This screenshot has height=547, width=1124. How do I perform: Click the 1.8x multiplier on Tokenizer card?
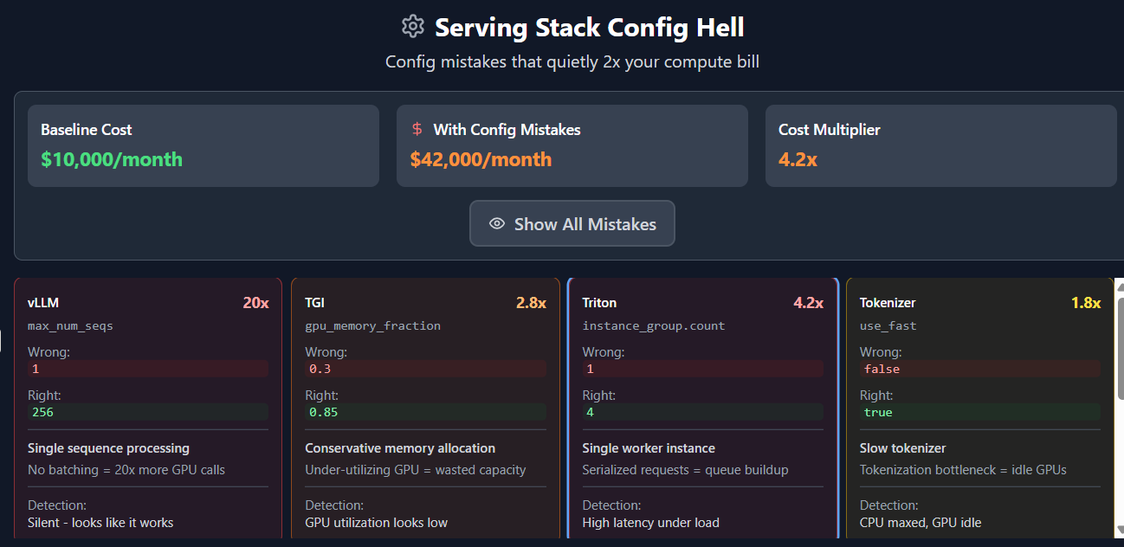1086,303
